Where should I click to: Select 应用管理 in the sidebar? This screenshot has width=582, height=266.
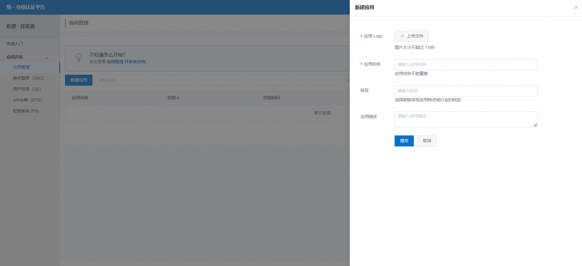(x=21, y=67)
